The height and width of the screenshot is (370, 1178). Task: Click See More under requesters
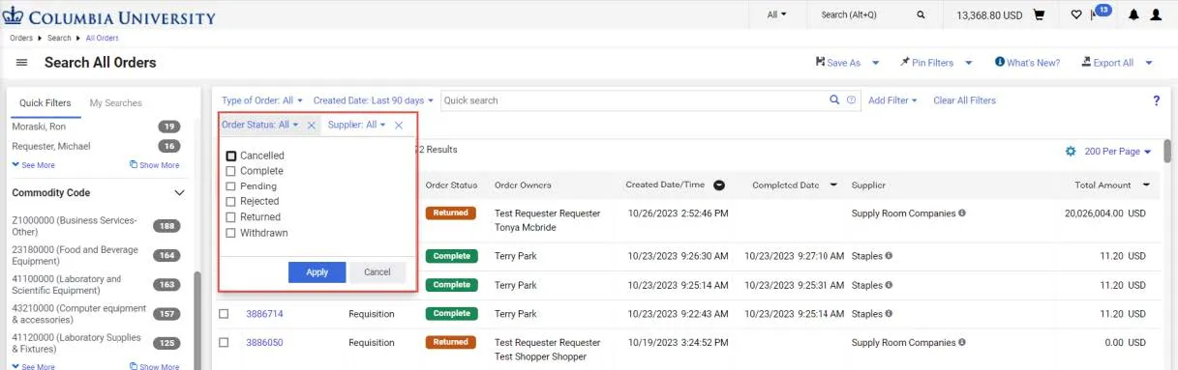click(x=33, y=165)
